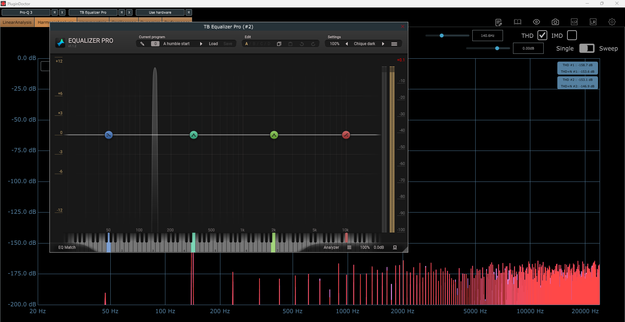The height and width of the screenshot is (322, 625).
Task: Click the Load preset button
Action: (x=213, y=44)
